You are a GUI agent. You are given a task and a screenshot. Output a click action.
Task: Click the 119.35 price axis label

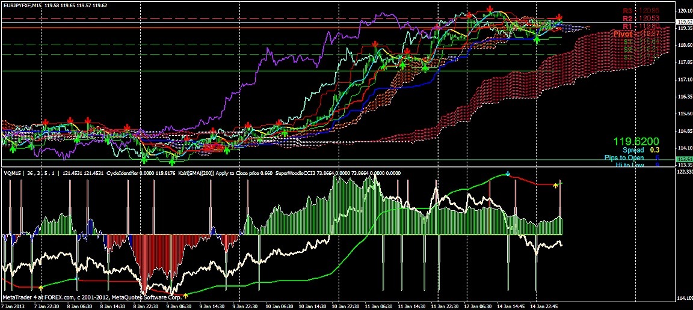click(x=685, y=28)
